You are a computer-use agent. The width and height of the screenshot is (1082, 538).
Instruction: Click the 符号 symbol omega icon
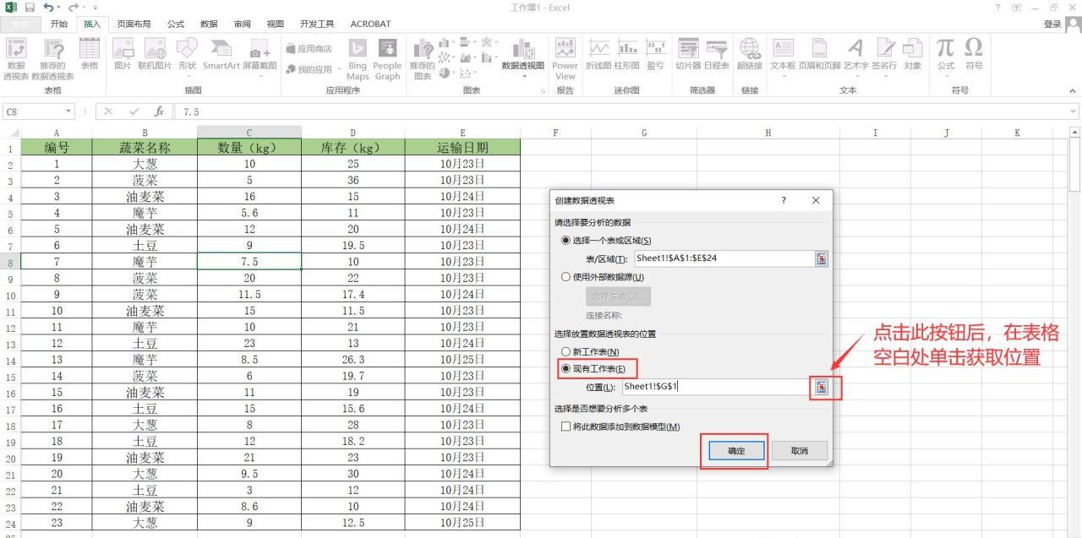(974, 55)
